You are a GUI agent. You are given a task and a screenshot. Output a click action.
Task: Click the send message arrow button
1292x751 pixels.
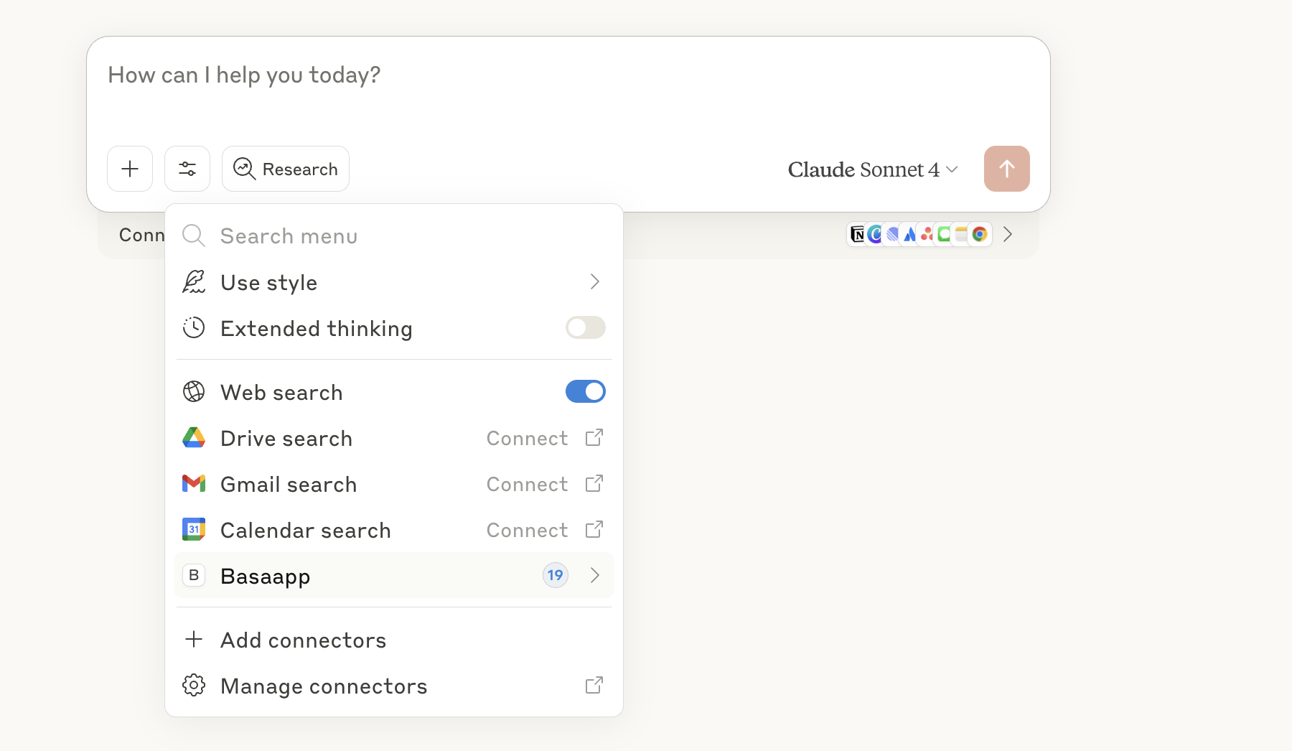(1006, 169)
